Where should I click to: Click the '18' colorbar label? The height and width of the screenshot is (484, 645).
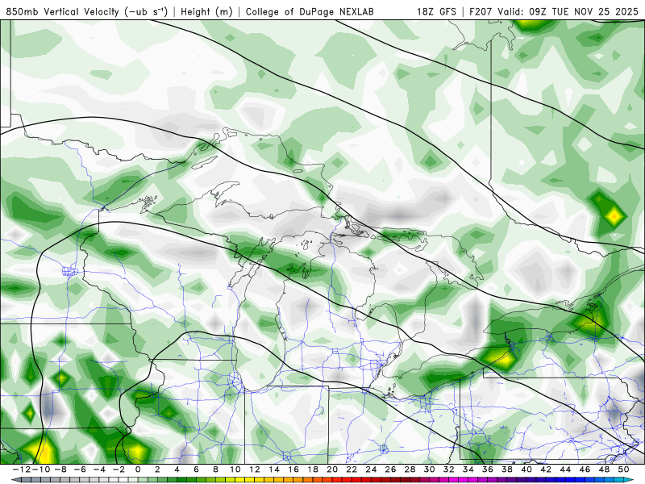point(313,469)
